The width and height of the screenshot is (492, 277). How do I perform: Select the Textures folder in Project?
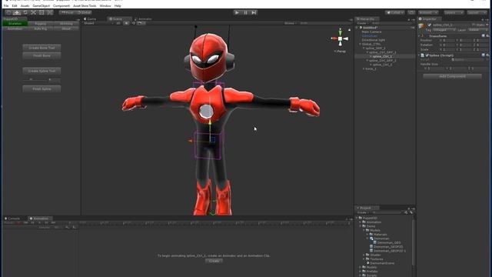click(x=376, y=259)
